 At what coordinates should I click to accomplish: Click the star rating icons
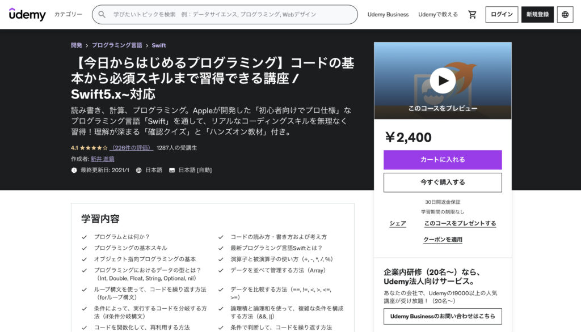[94, 148]
